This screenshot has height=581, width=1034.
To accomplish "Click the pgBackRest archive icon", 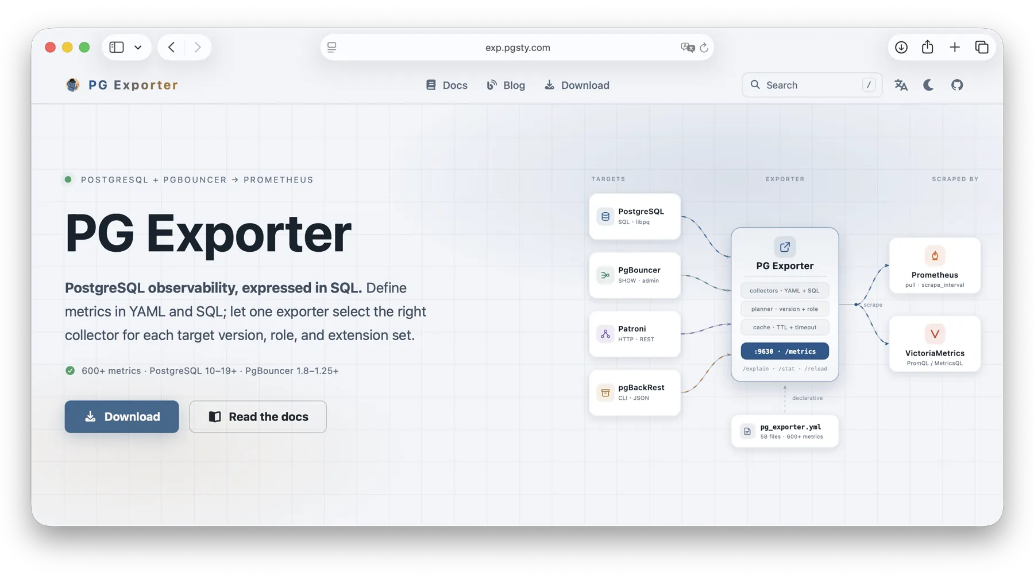I will [x=605, y=392].
